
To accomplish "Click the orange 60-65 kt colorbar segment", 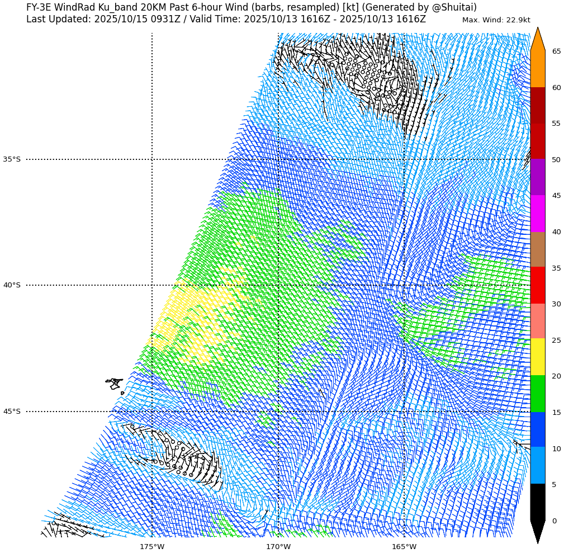I will pos(537,69).
